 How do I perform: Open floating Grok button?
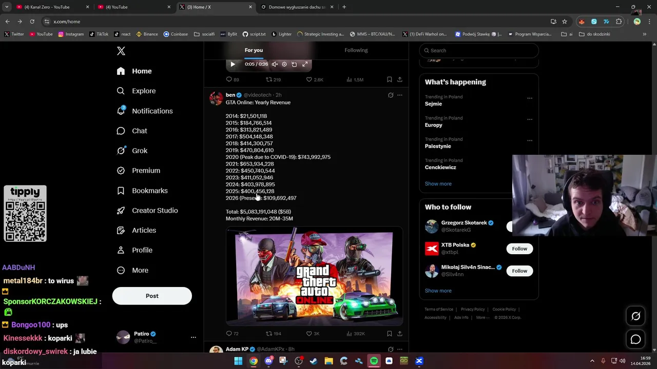click(x=635, y=316)
